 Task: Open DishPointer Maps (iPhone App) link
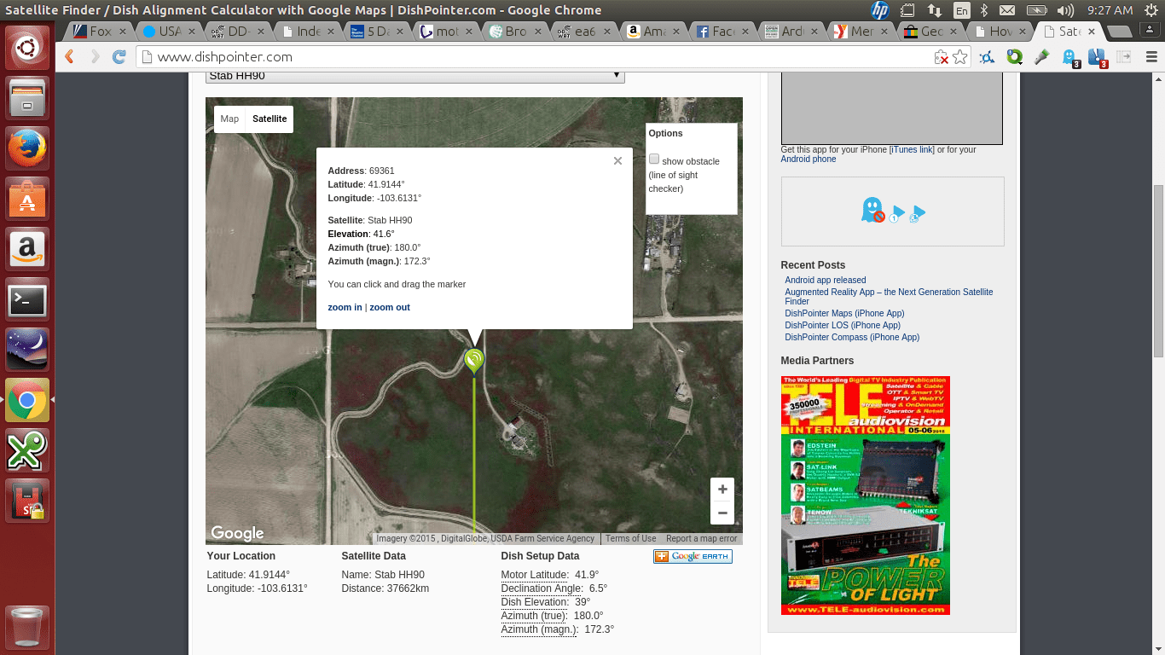(x=845, y=313)
